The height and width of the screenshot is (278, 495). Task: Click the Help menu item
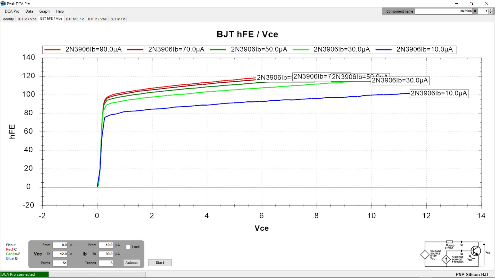point(60,11)
